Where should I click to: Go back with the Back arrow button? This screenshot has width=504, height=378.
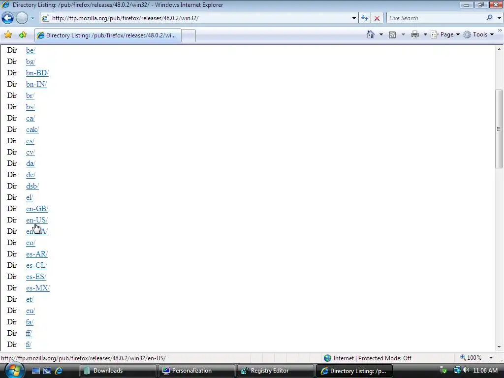[8, 18]
